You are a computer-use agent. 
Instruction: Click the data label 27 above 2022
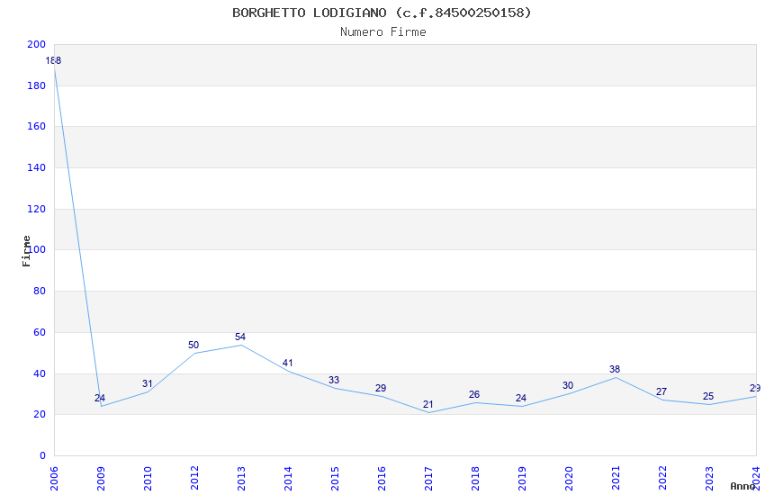coord(661,392)
